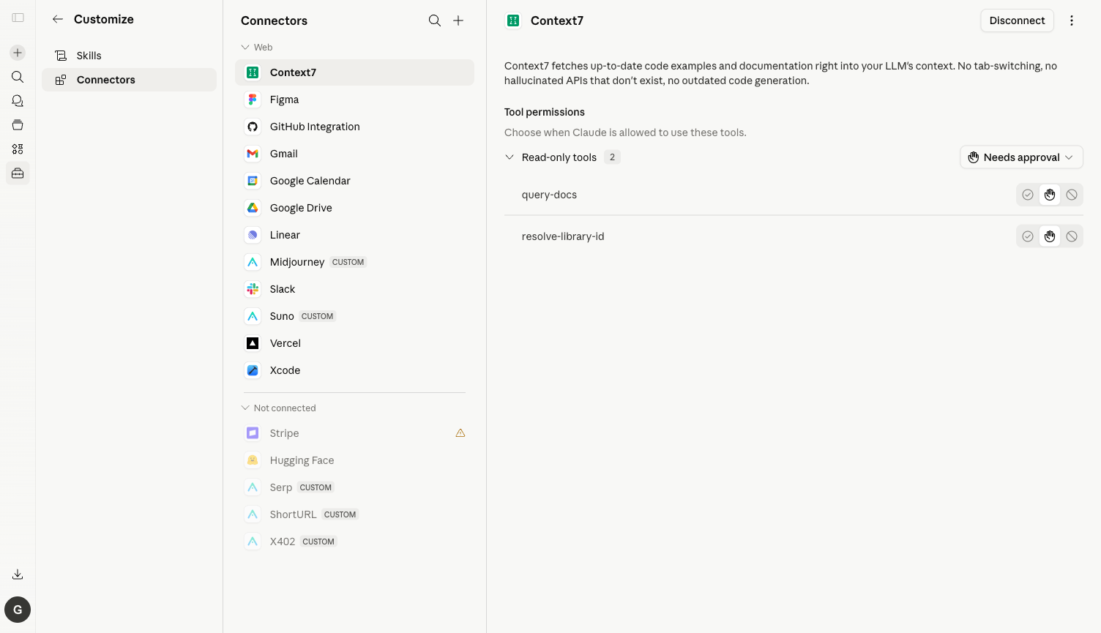
Task: Click the Context7 icon in the header
Action: (513, 20)
